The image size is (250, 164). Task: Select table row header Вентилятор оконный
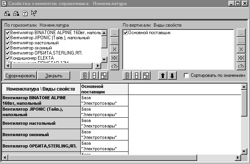tap(41, 135)
